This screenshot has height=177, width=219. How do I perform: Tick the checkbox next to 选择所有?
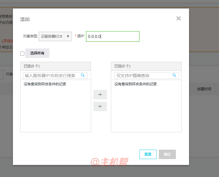click(22, 54)
